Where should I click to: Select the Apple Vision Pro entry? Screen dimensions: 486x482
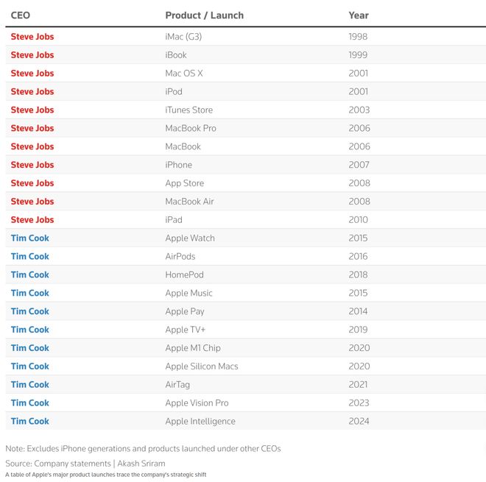coord(197,403)
